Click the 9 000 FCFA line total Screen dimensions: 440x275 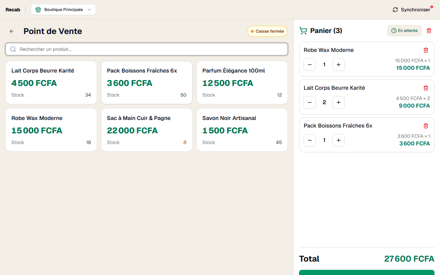[x=414, y=106]
